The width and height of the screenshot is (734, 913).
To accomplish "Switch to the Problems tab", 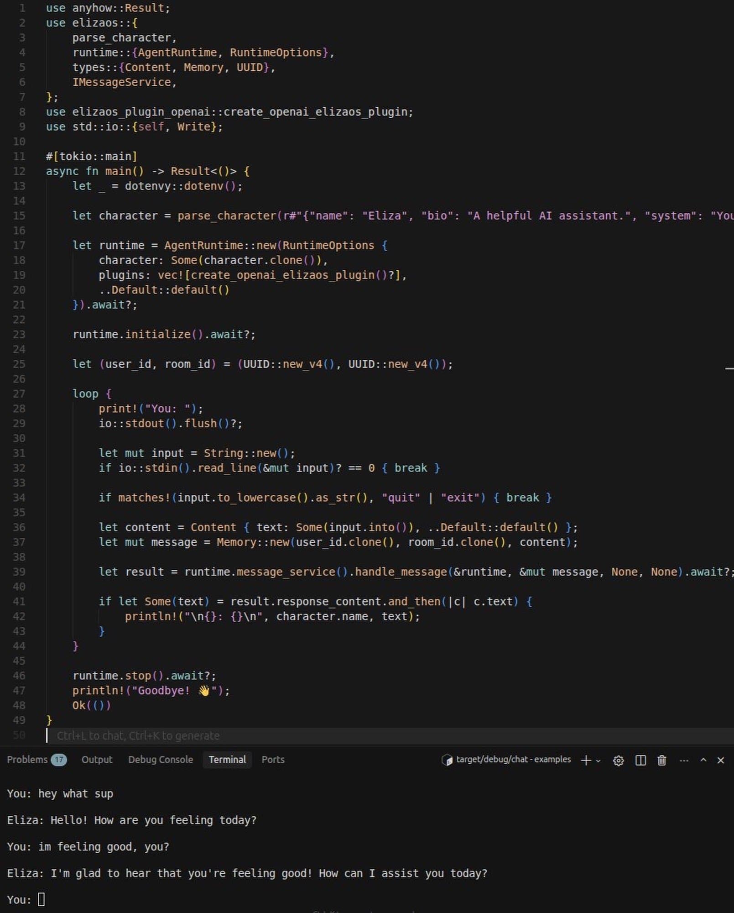I will pos(28,759).
